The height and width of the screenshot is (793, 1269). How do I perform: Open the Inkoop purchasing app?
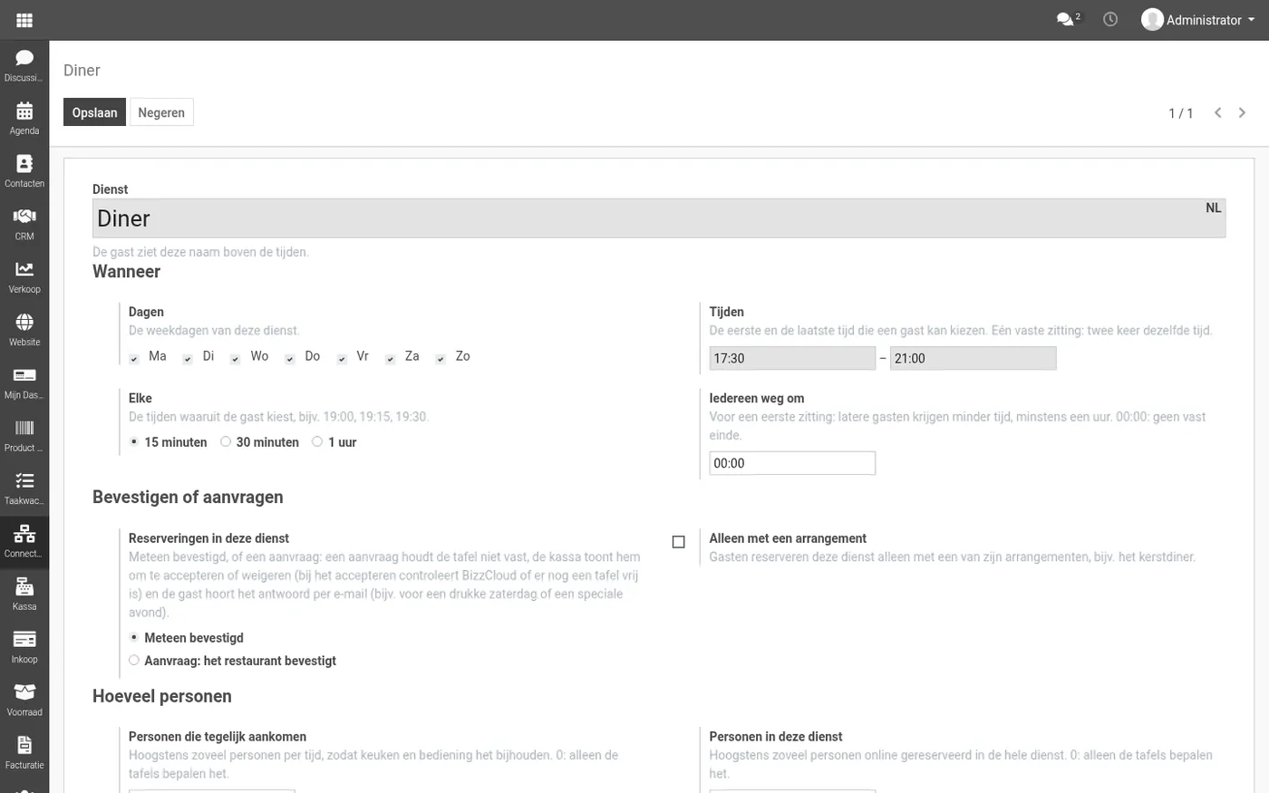[24, 647]
